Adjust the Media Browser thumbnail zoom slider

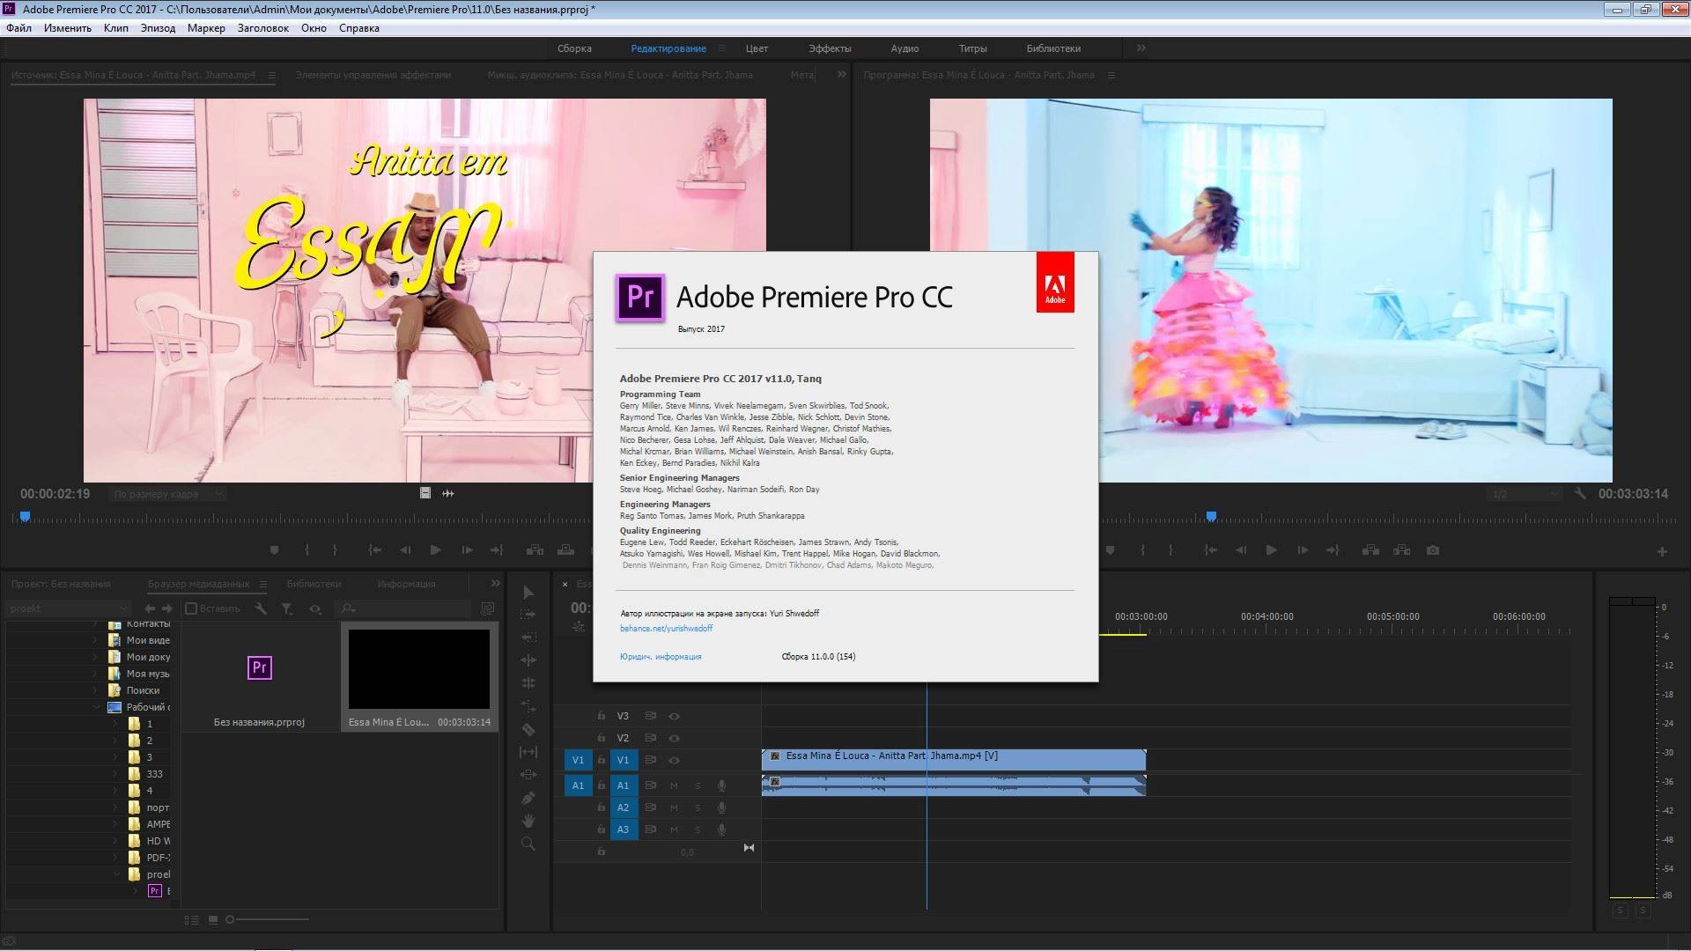268,920
